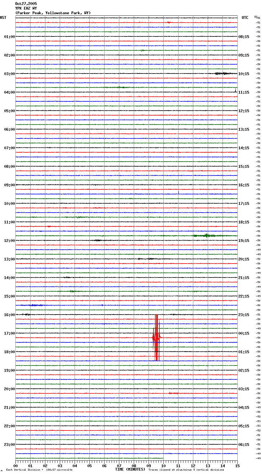The width and height of the screenshot is (262, 474).
Task: Click the 18:15 UTC time label
Action: click(244, 222)
